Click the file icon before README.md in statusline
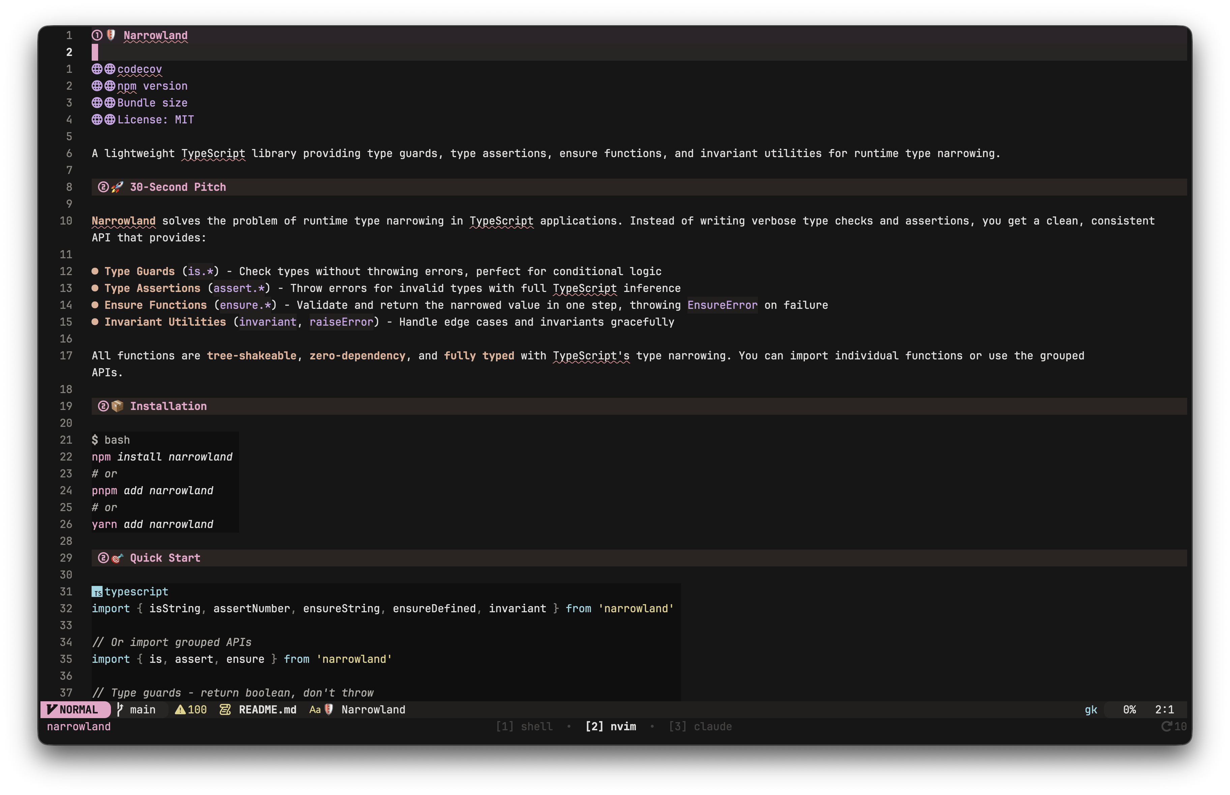 pyautogui.click(x=225, y=709)
